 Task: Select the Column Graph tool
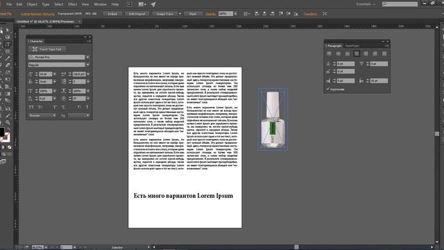tap(8, 108)
